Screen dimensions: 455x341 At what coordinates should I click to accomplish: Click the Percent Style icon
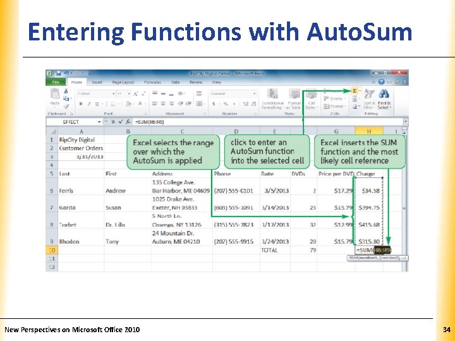click(226, 104)
